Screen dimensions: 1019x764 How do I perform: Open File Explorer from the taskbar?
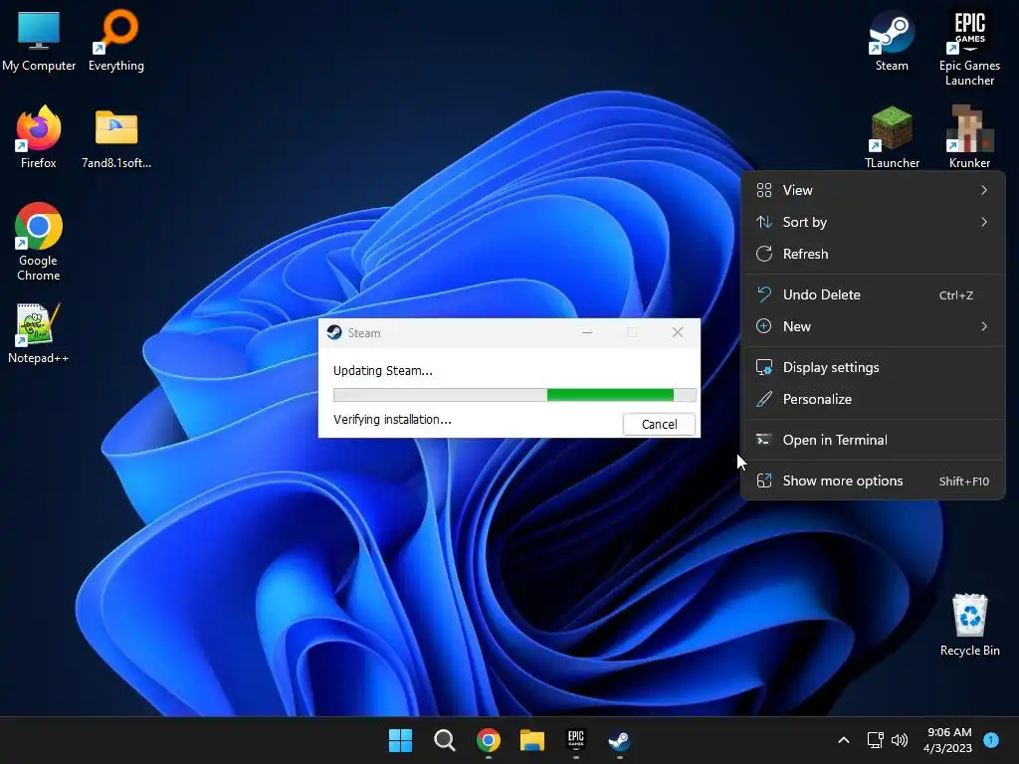click(x=531, y=740)
